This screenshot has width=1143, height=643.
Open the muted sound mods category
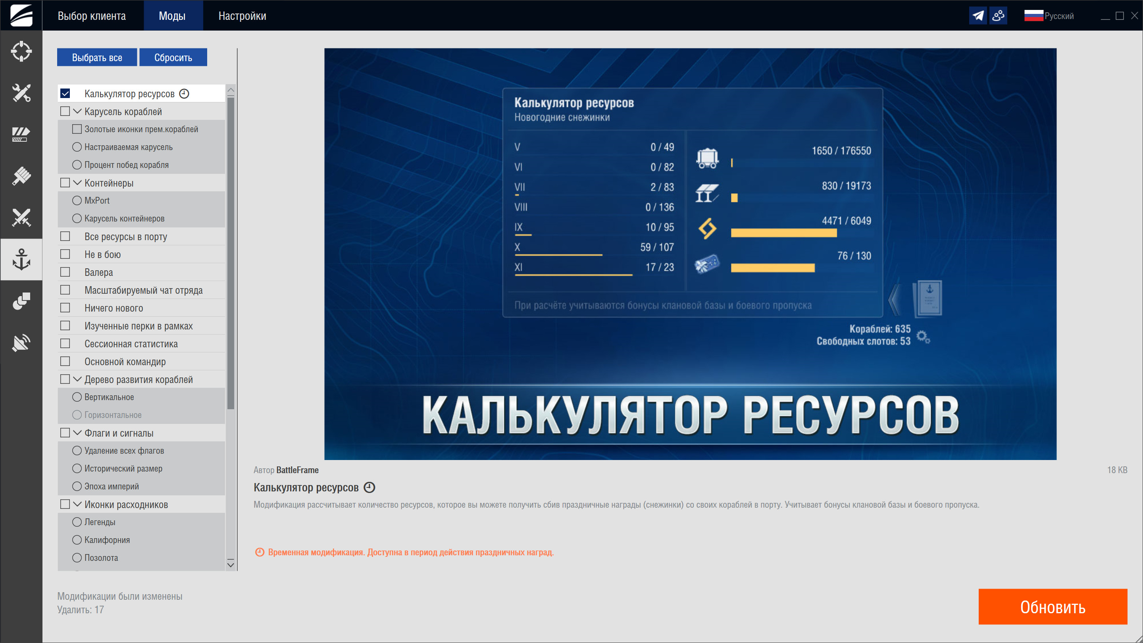pyautogui.click(x=21, y=343)
